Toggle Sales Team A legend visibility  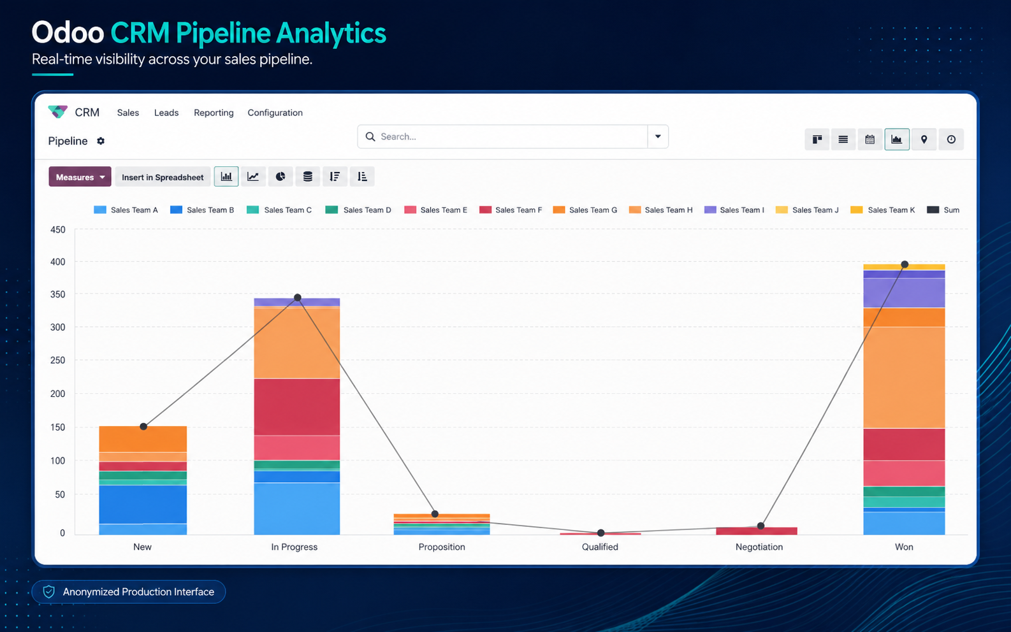pos(126,210)
